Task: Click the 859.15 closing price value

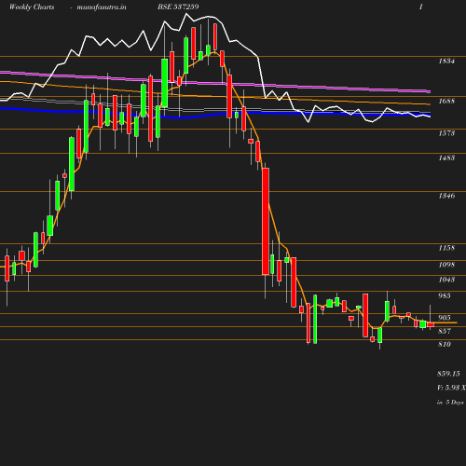Action: point(448,374)
